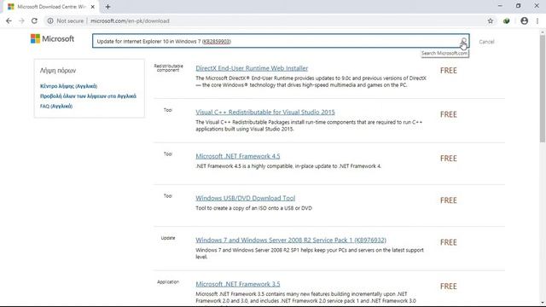This screenshot has height=307, width=546.
Task: Open Κέντρο λήψης (Αγγλικά) sidebar link
Action: pos(68,86)
